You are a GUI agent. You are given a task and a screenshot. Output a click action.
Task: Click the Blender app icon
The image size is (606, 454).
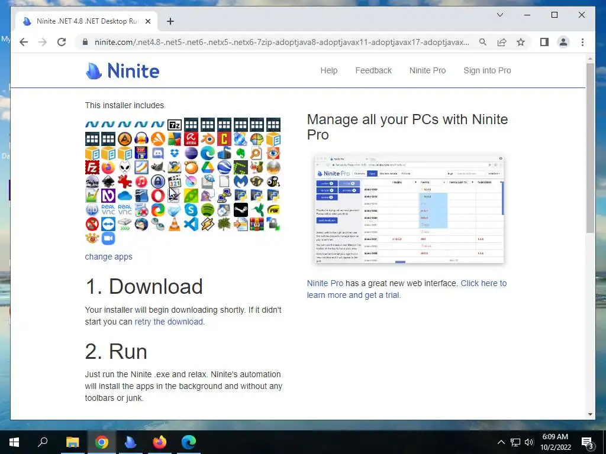tap(208, 139)
